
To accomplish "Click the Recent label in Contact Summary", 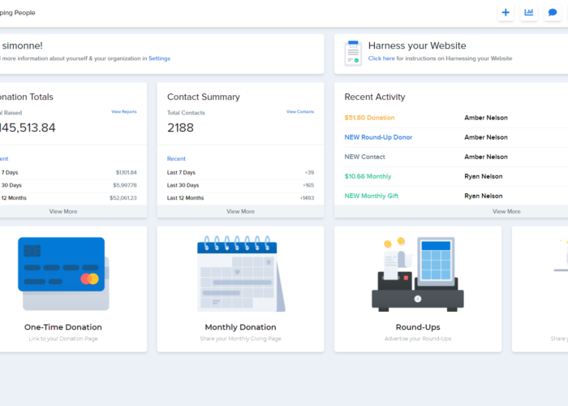I will click(x=176, y=159).
